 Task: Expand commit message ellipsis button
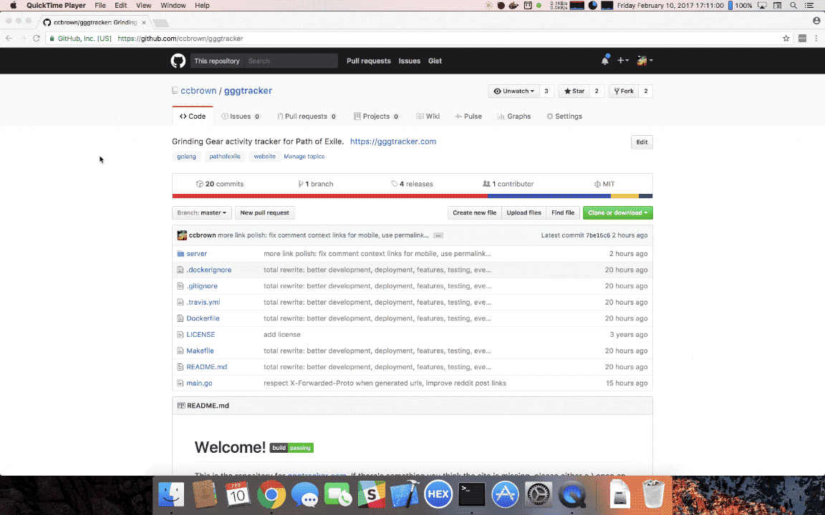click(438, 235)
